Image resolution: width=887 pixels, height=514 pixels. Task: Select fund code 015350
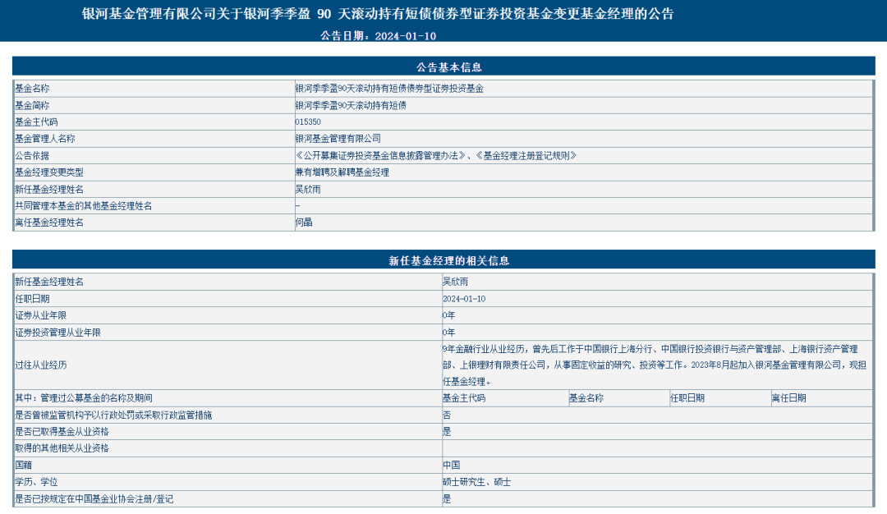[x=308, y=122]
